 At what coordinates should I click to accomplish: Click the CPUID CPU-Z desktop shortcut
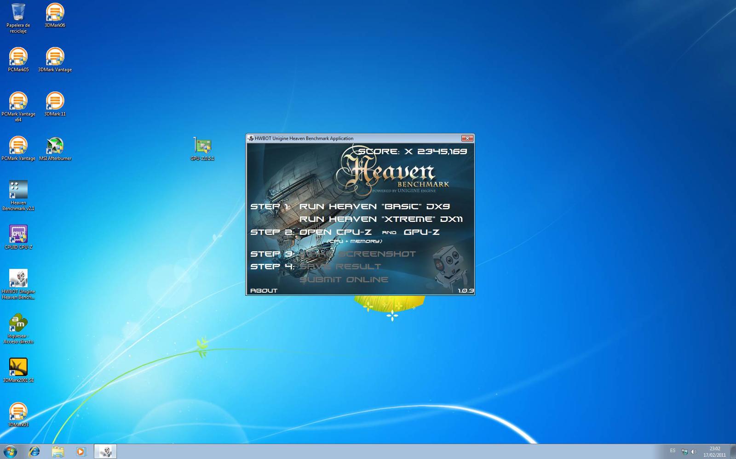click(x=18, y=237)
